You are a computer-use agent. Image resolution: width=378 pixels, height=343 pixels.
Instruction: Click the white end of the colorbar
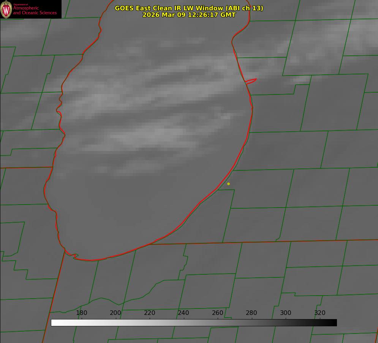point(54,323)
